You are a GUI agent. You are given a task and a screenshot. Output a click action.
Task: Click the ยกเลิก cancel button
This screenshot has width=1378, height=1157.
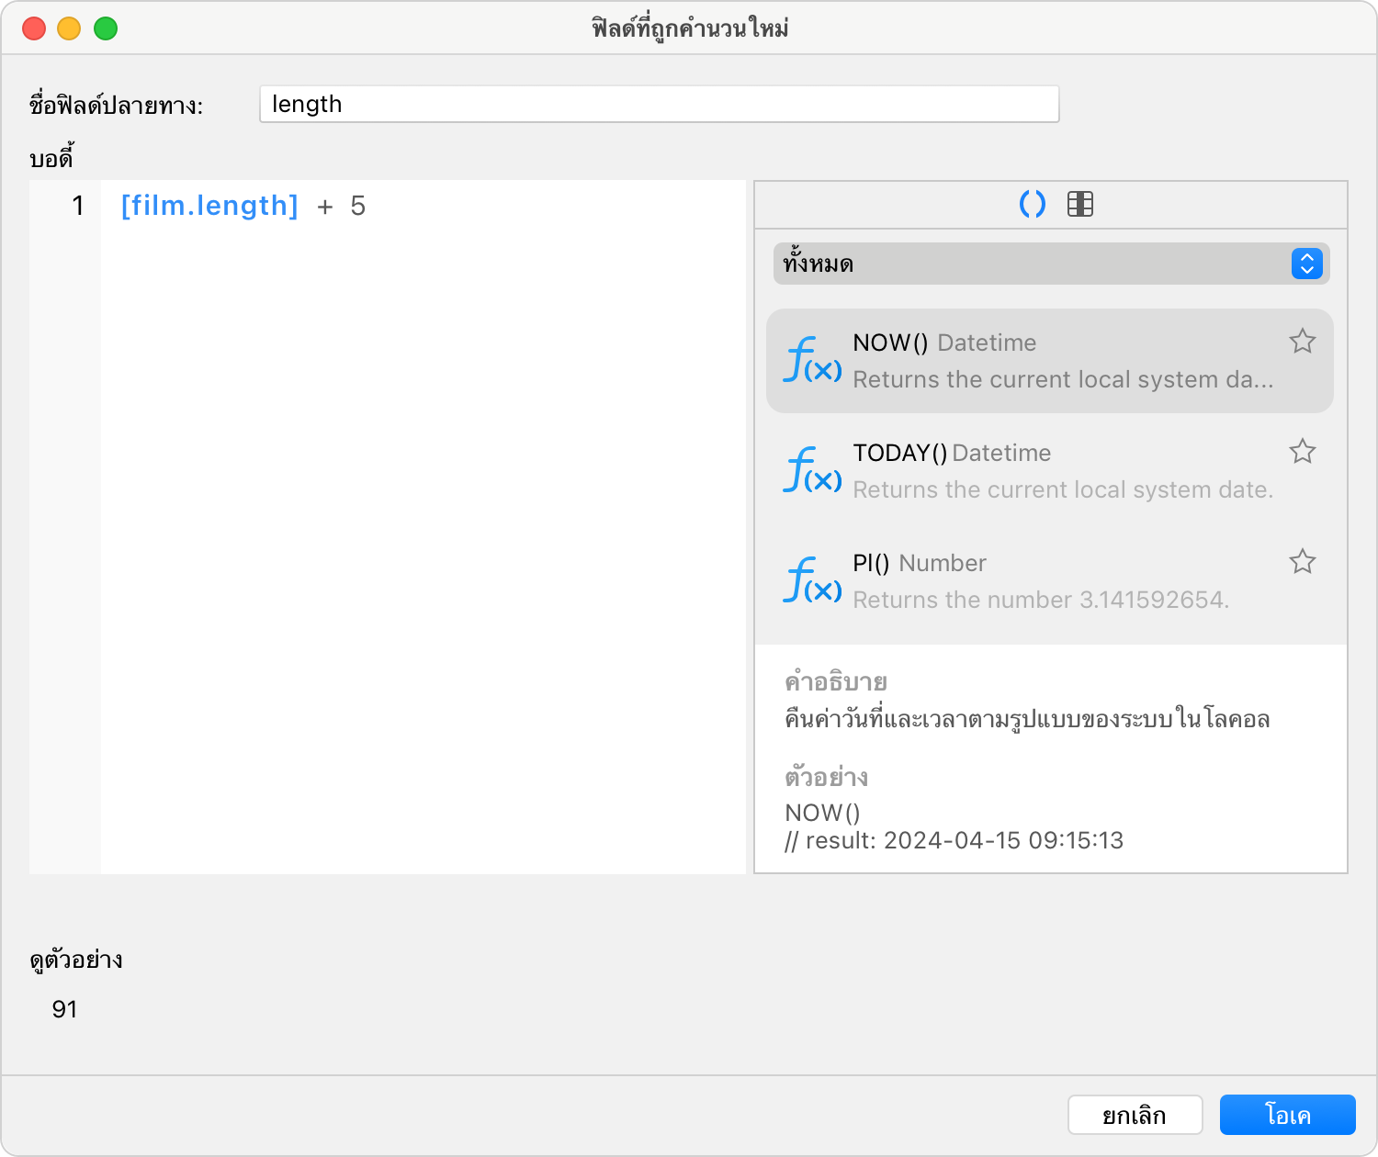point(1135,1115)
